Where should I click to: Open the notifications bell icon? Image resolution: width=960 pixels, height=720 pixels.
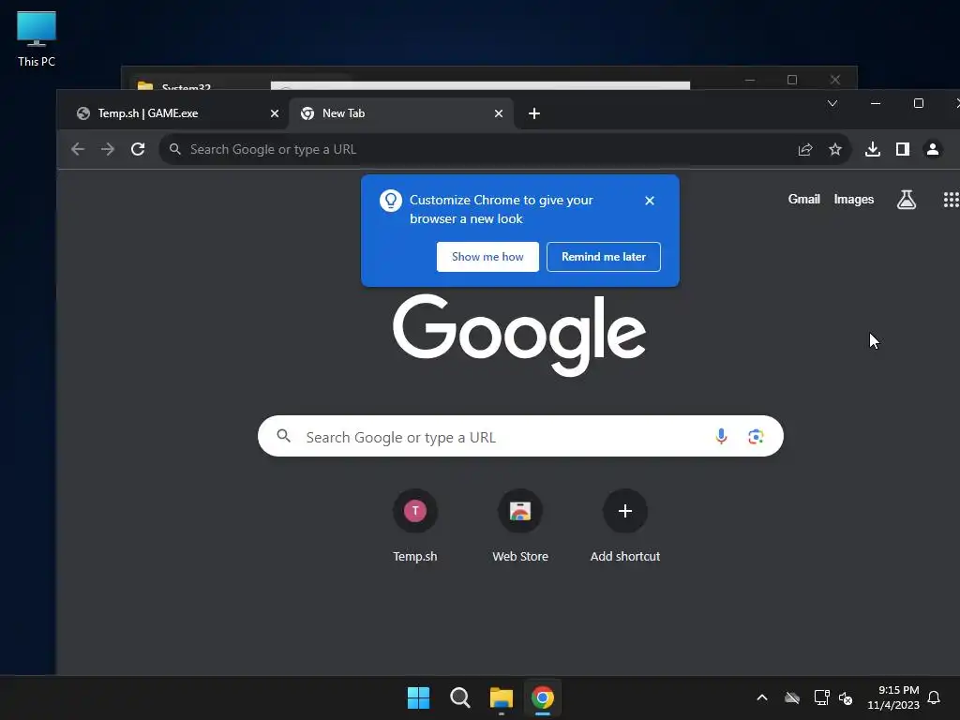tap(934, 697)
